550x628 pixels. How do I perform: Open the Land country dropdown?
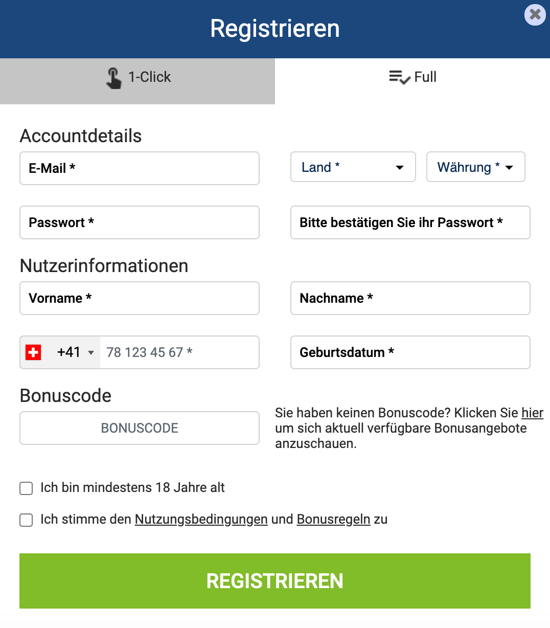click(353, 167)
